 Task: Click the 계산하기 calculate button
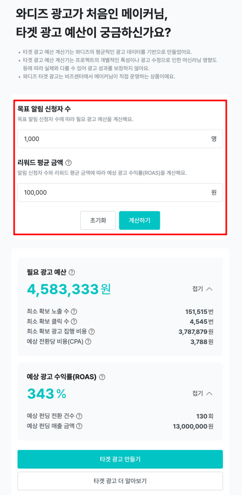139,220
